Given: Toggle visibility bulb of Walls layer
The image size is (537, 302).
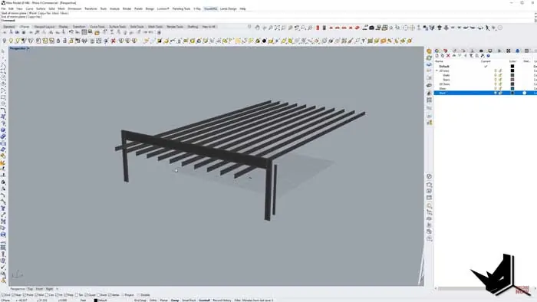Looking at the screenshot, I should (x=496, y=75).
